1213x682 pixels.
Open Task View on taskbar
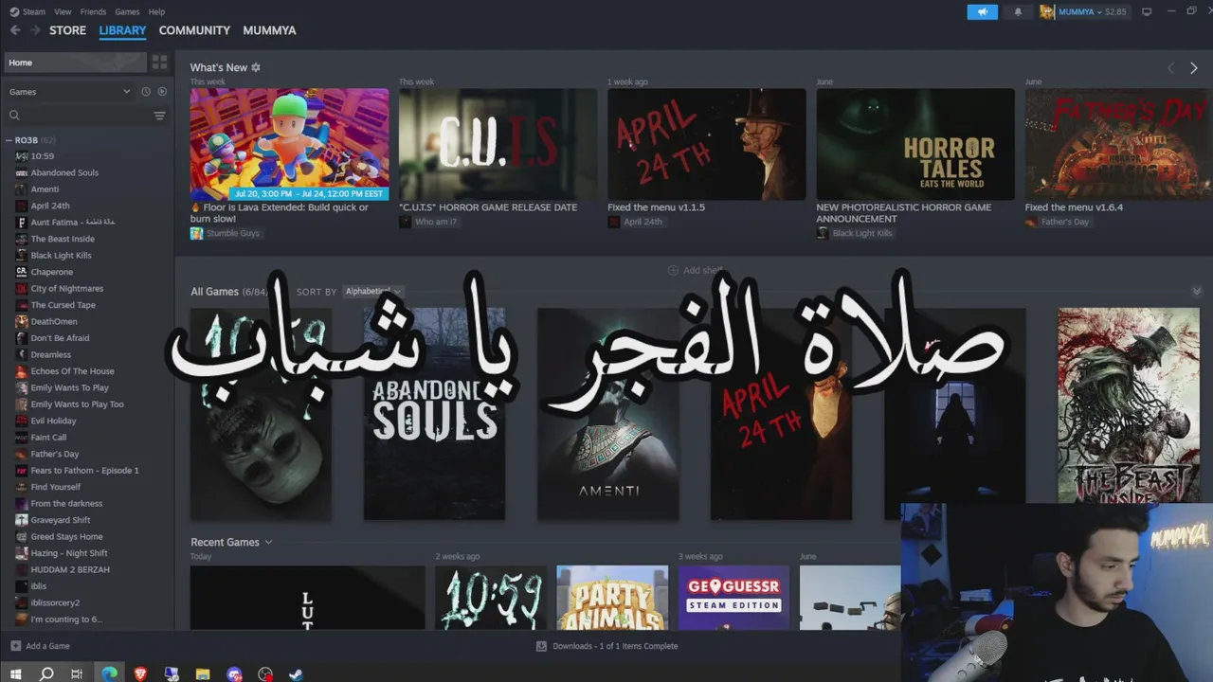click(x=78, y=674)
